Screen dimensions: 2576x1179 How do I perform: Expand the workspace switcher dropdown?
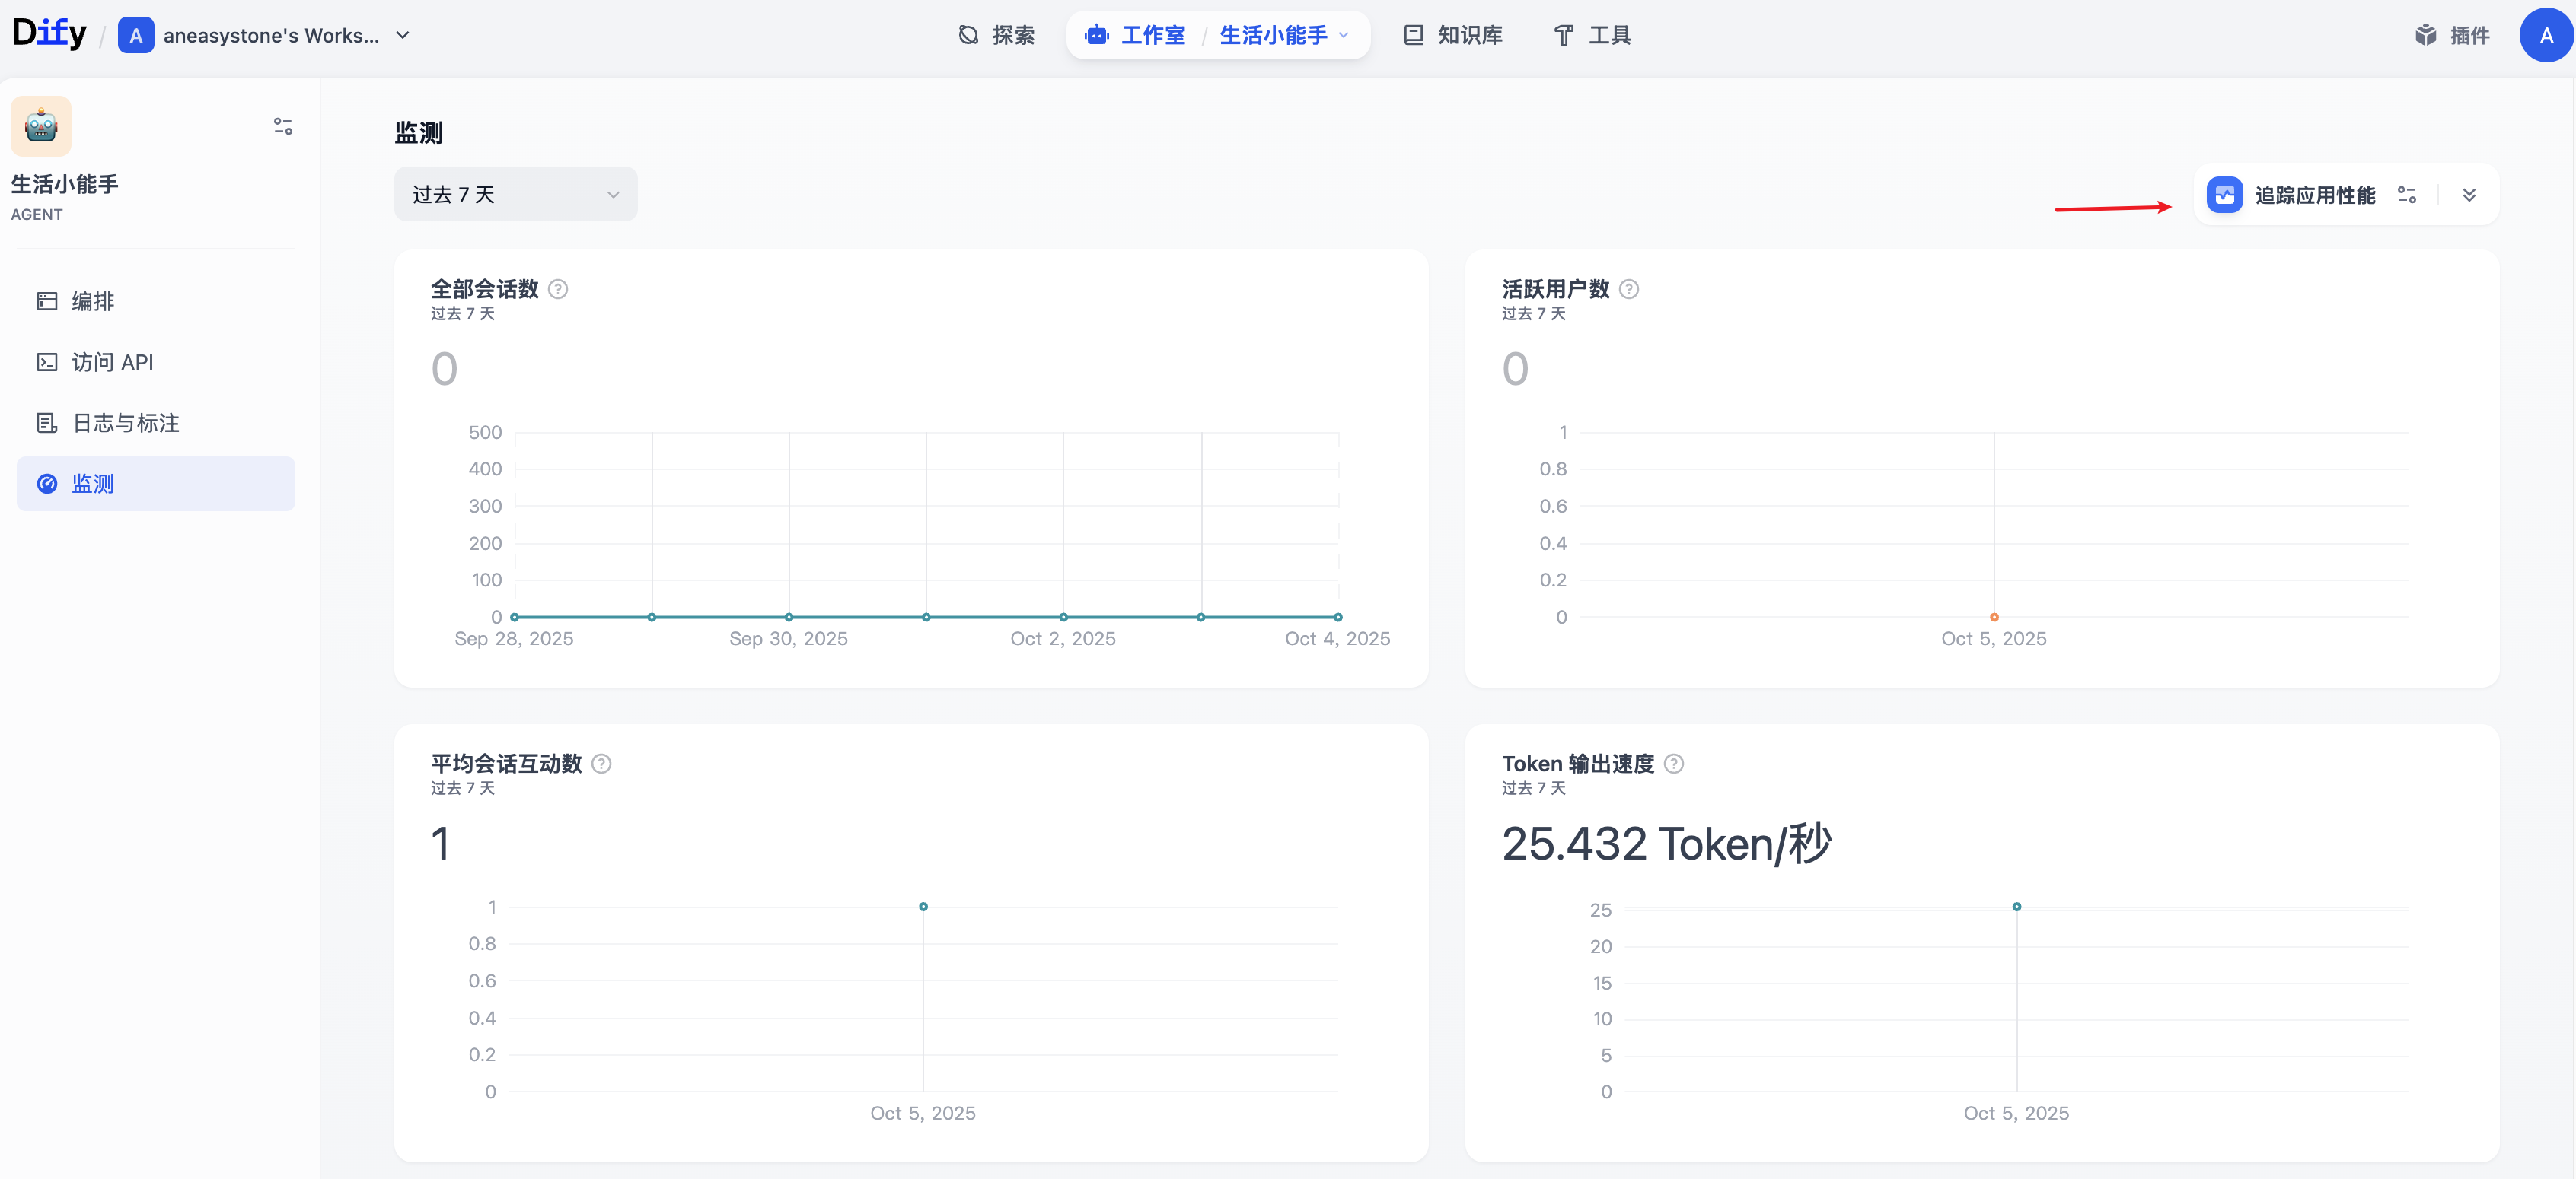(403, 35)
